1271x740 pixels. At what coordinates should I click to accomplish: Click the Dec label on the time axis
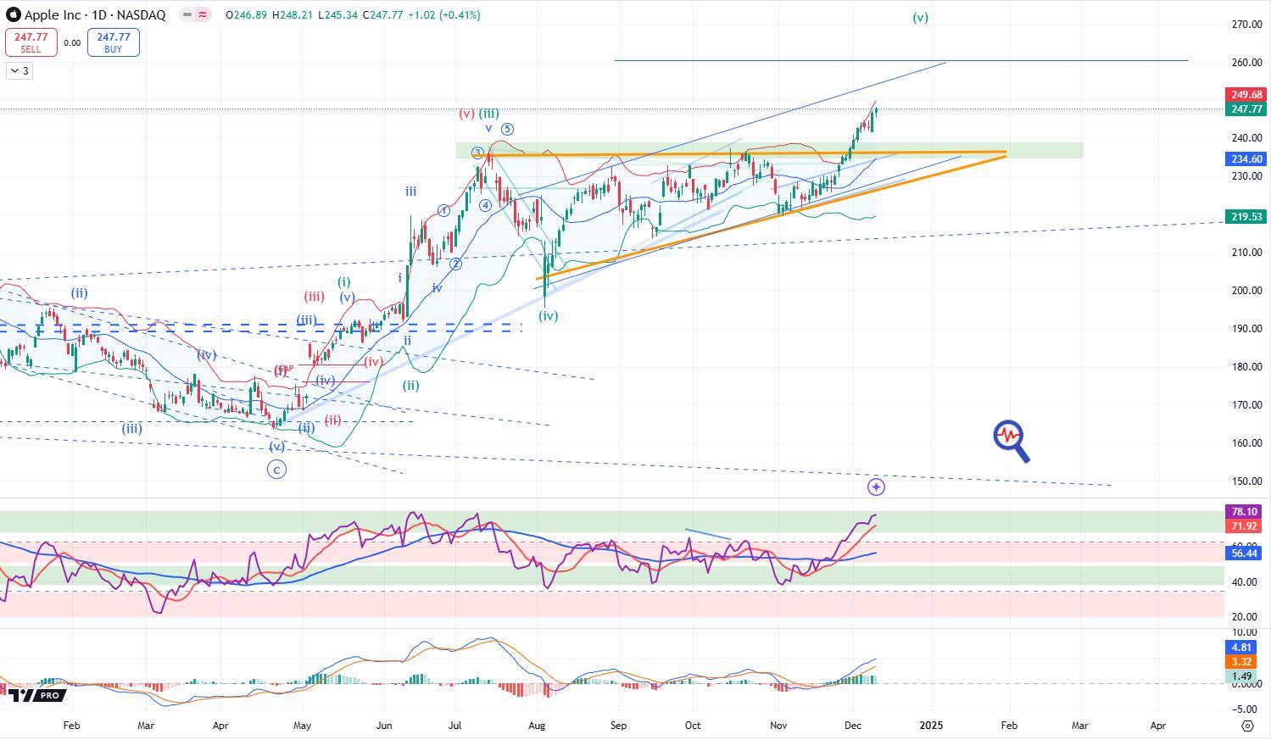point(852,726)
